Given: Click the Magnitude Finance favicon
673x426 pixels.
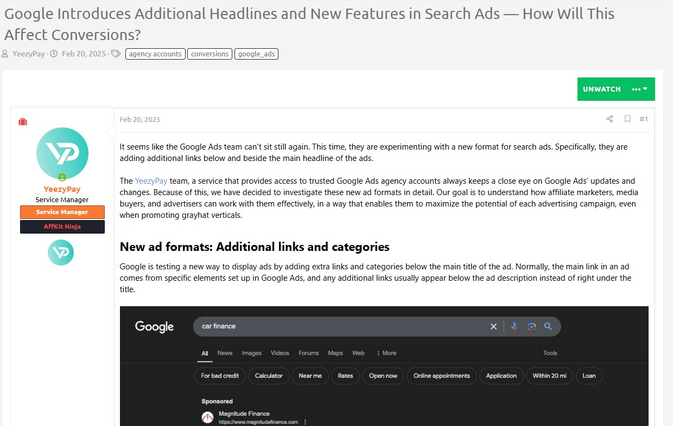Looking at the screenshot, I should coord(207,417).
